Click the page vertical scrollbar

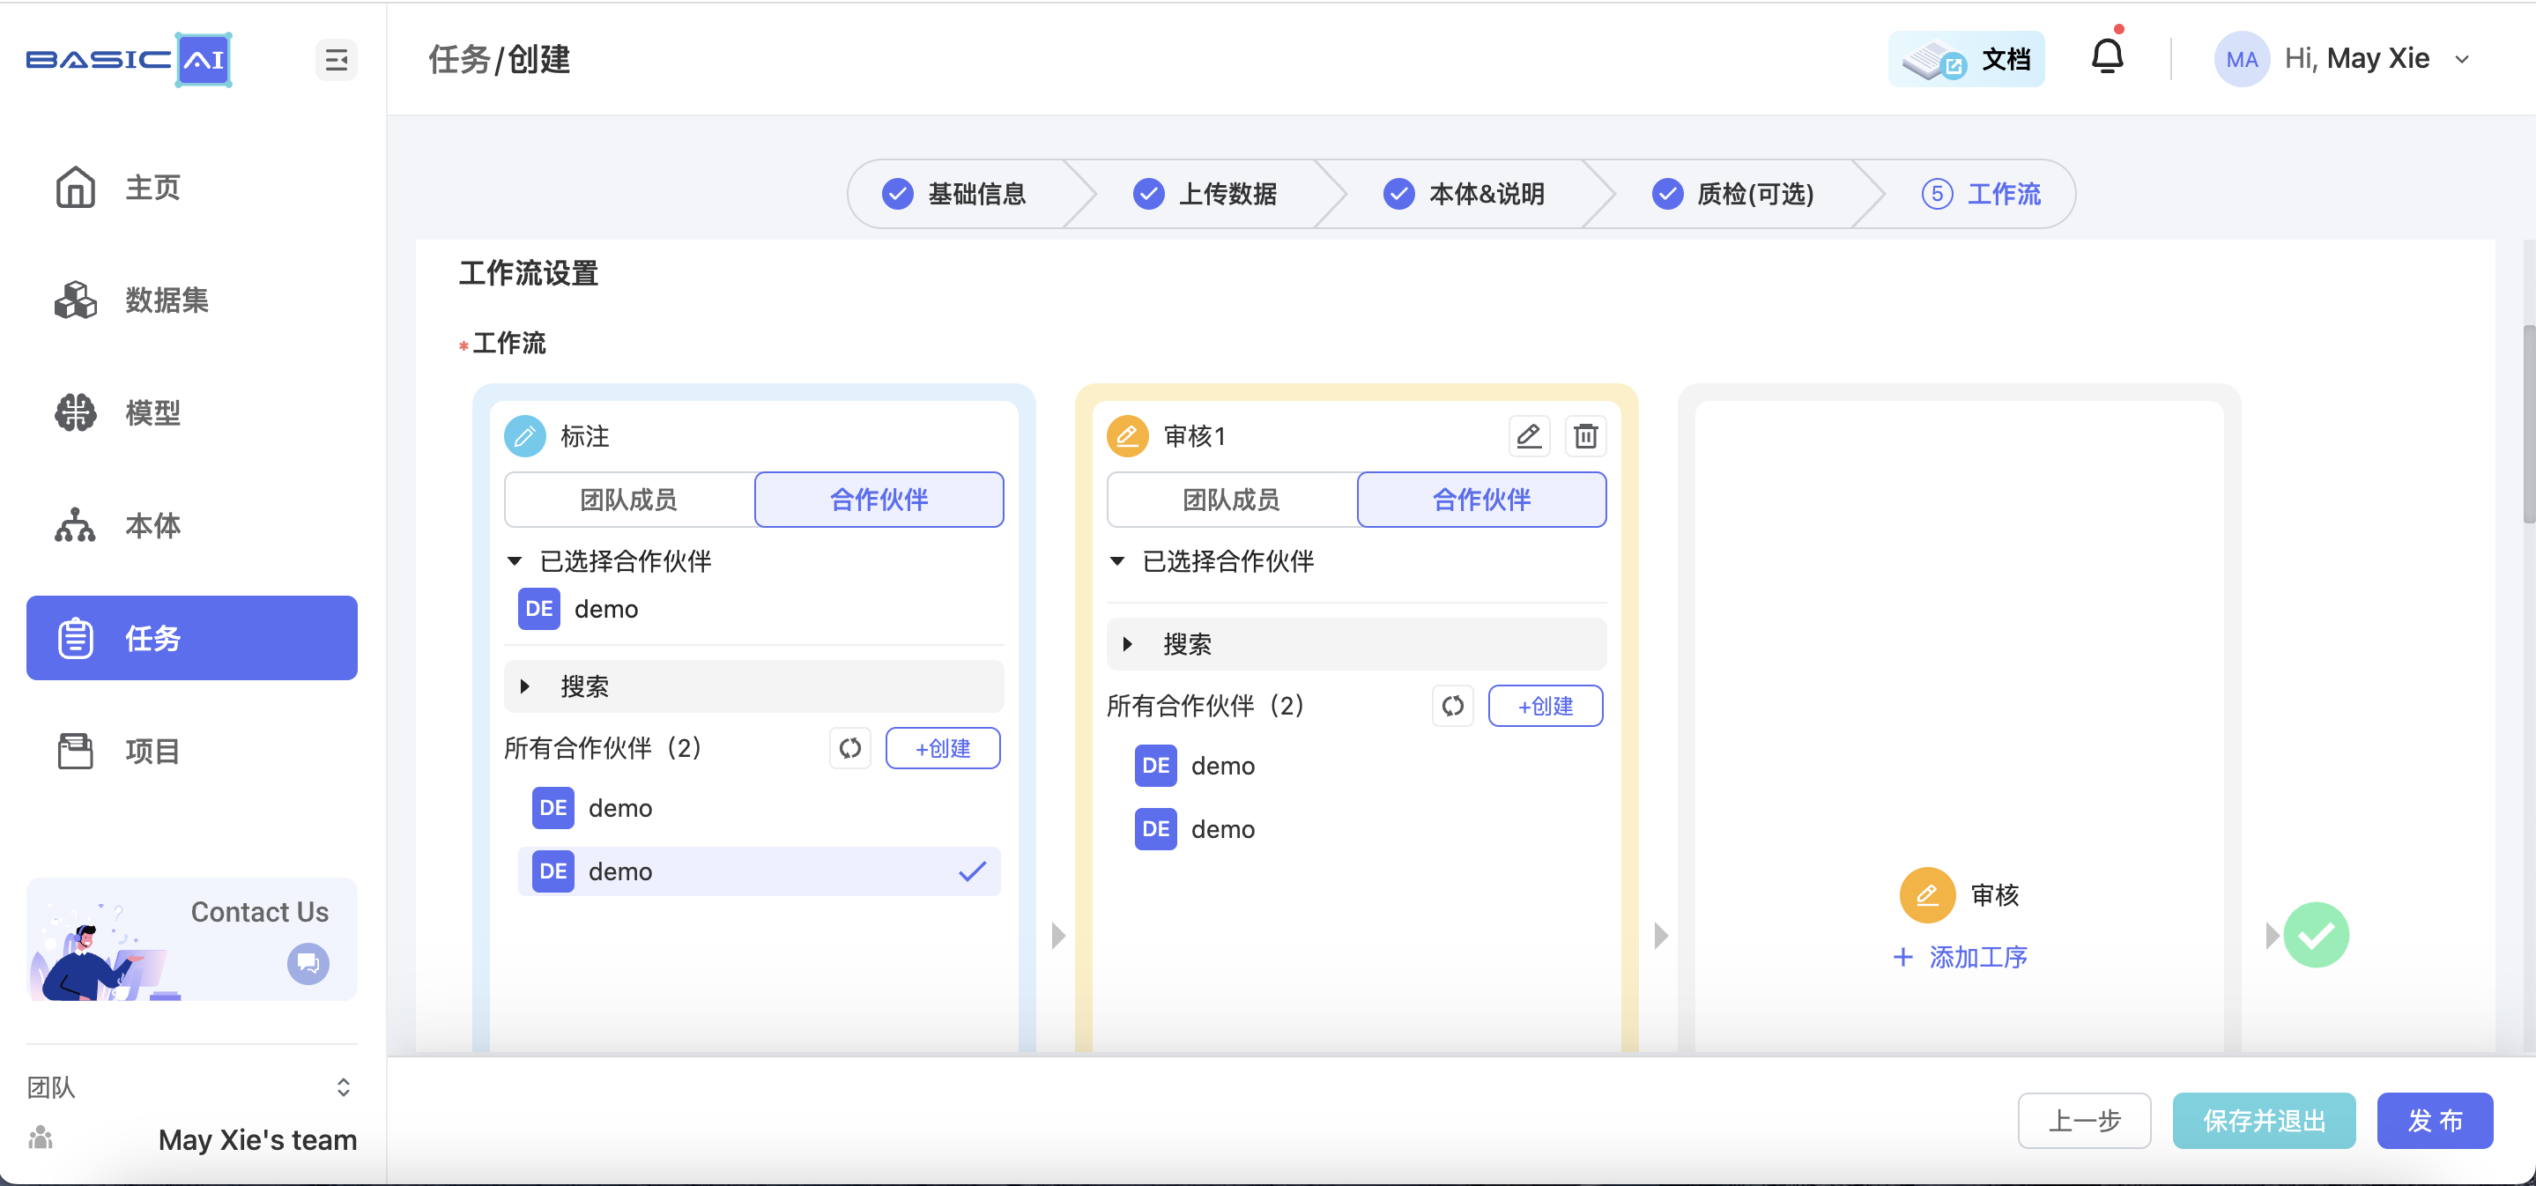click(2528, 426)
